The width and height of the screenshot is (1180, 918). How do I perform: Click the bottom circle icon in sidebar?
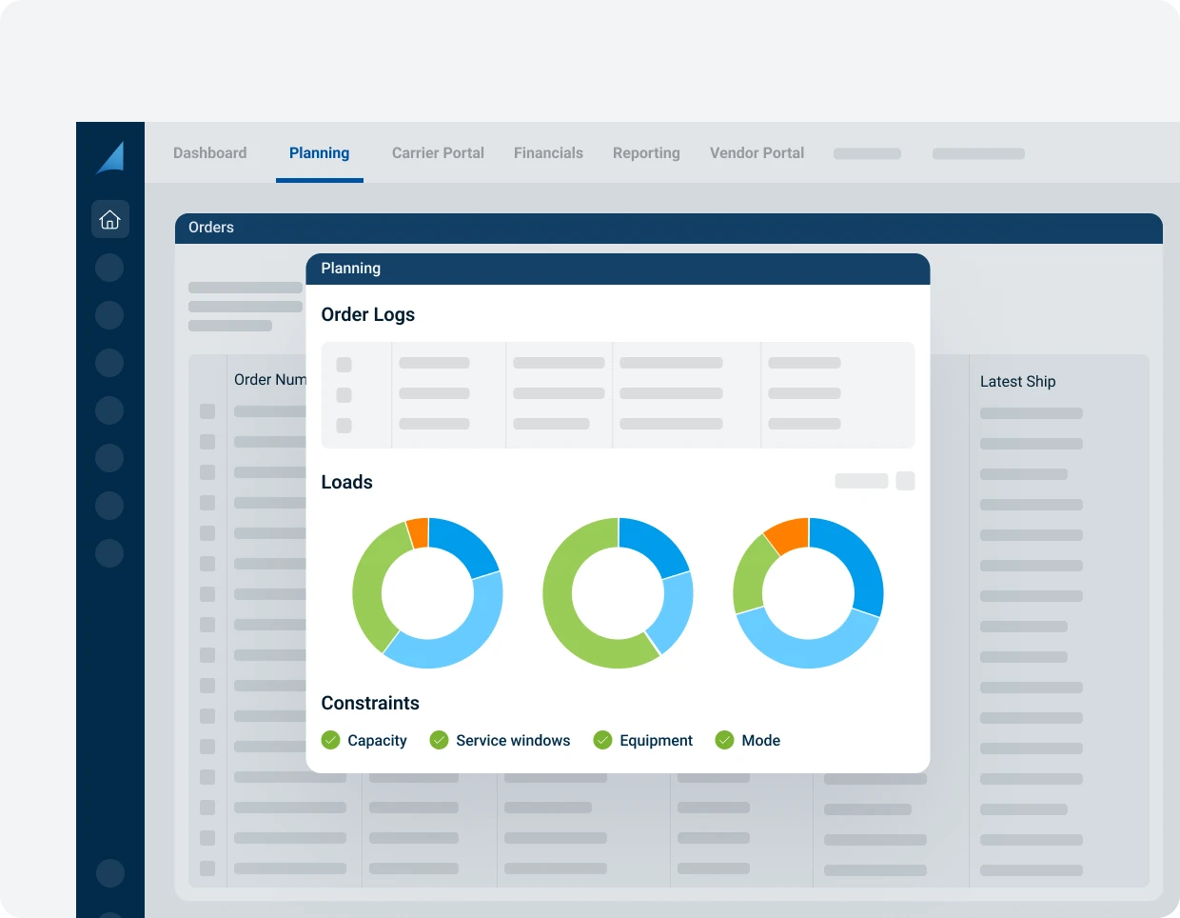110,872
